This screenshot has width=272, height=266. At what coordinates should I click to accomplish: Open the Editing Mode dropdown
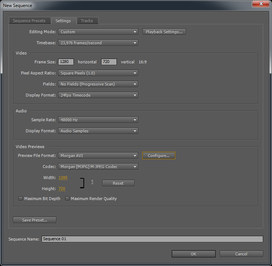point(98,32)
